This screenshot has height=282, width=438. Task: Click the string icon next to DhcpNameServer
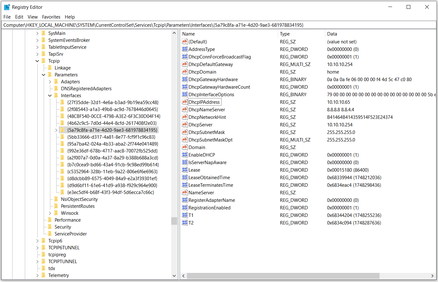tap(185, 109)
